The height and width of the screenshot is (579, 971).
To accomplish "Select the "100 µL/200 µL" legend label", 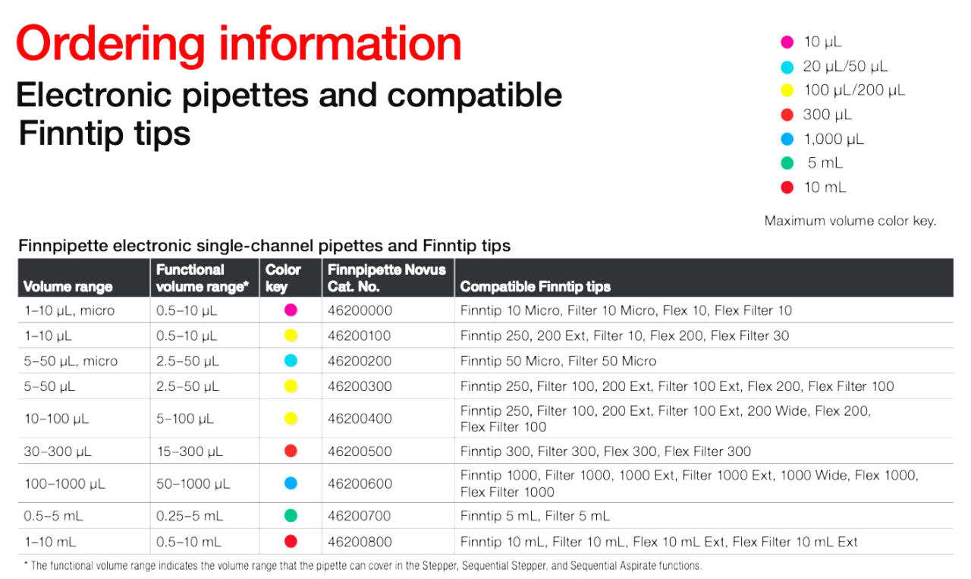I will point(854,90).
